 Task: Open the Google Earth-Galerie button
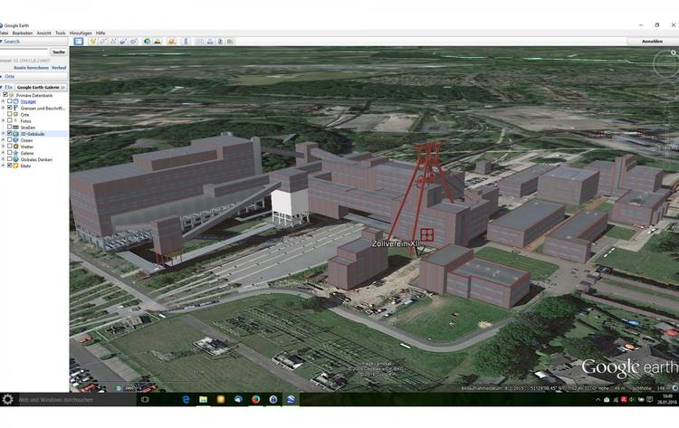tap(41, 88)
